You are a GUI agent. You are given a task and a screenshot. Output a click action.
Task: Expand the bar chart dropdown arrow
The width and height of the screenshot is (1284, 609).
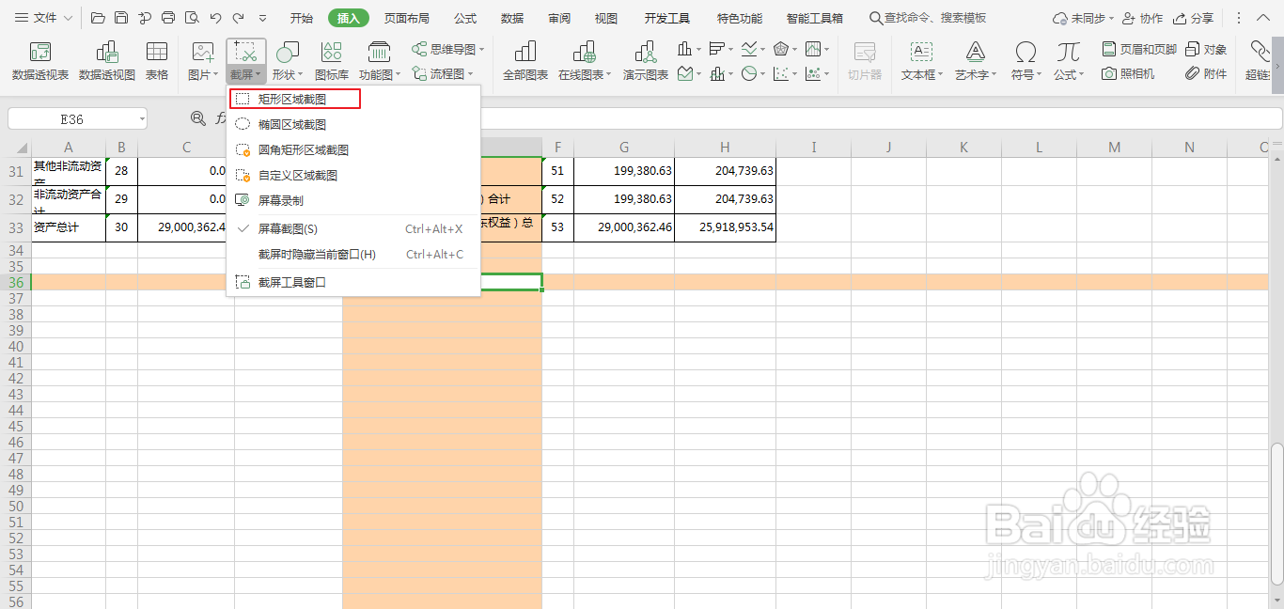pyautogui.click(x=731, y=49)
